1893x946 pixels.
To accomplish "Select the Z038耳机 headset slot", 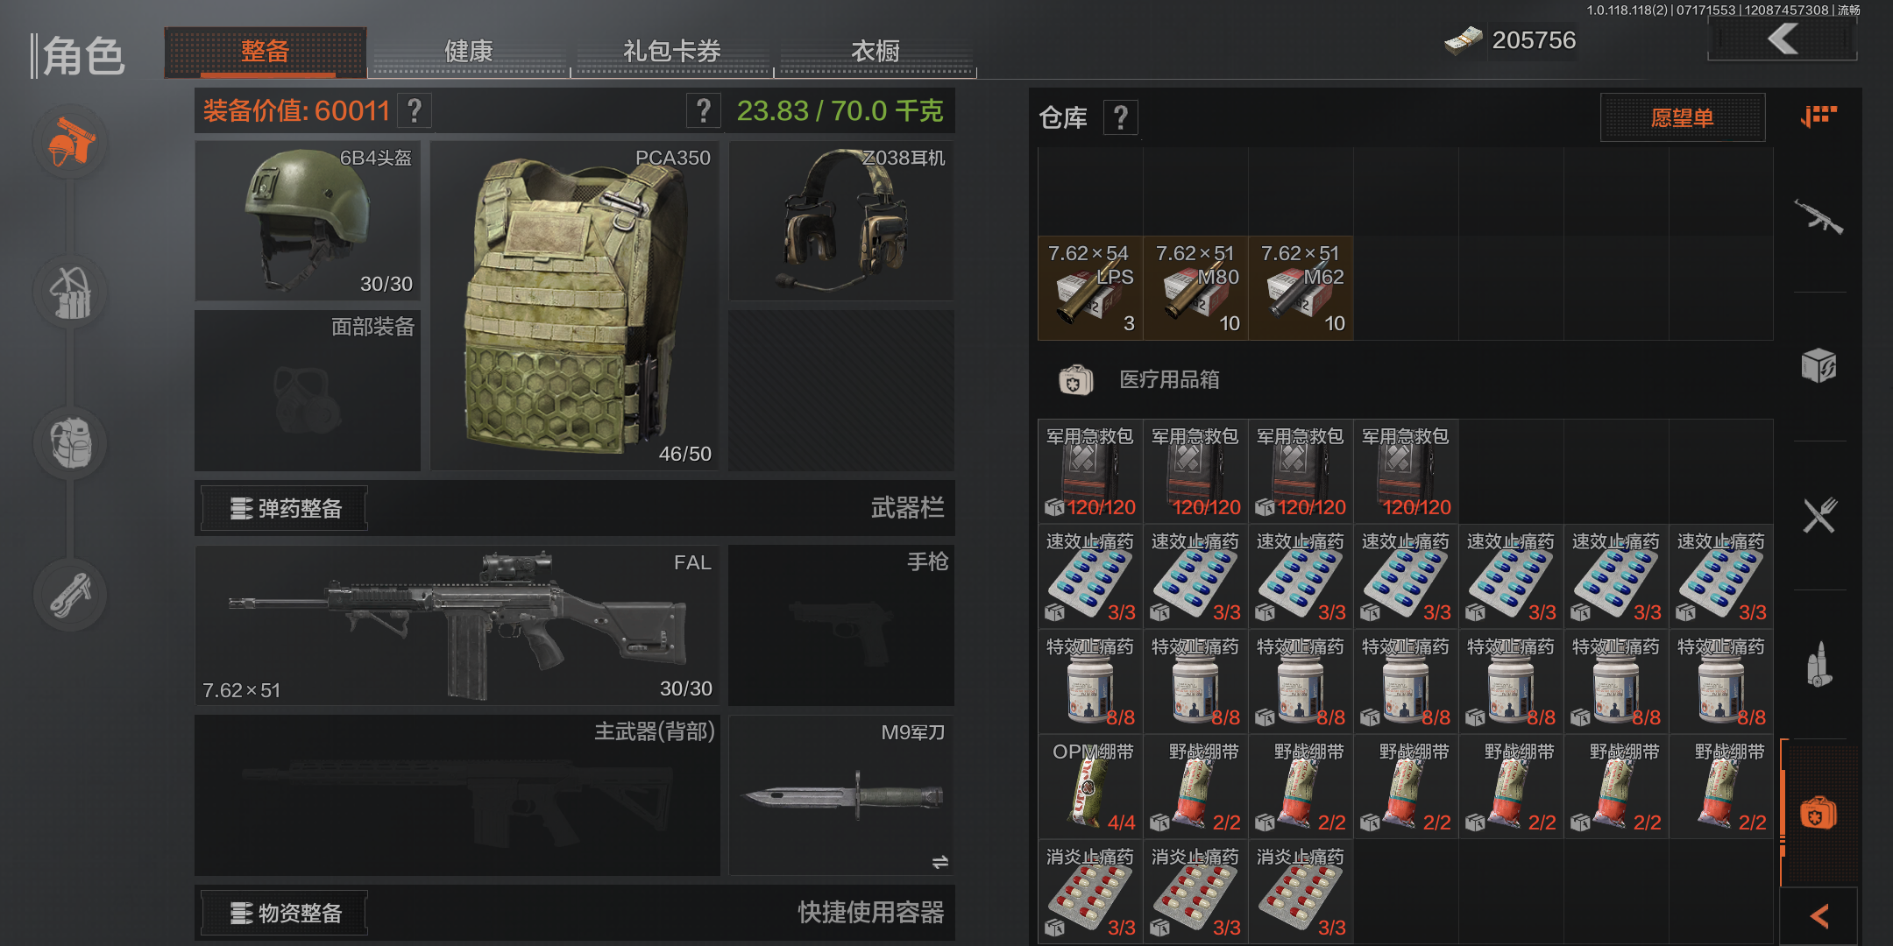I will coord(841,221).
